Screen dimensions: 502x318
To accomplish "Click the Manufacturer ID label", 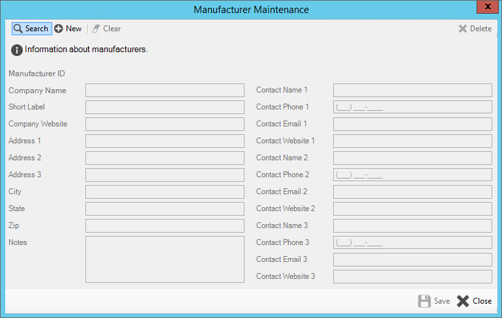I will [37, 74].
